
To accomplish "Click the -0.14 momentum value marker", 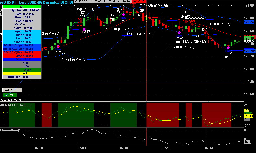I will (x=248, y=142).
